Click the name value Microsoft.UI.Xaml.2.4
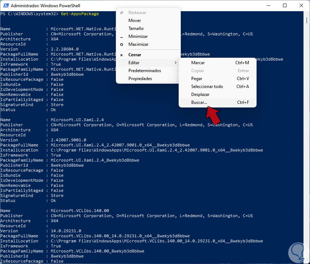 click(77, 120)
